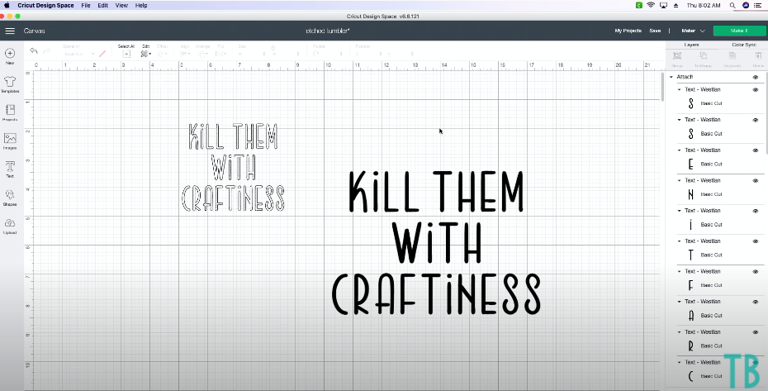Click the size lock icon
768x391 pixels.
click(273, 49)
